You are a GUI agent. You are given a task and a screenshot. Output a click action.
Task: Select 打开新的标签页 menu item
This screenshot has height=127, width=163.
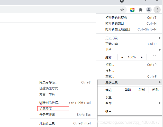129,18
